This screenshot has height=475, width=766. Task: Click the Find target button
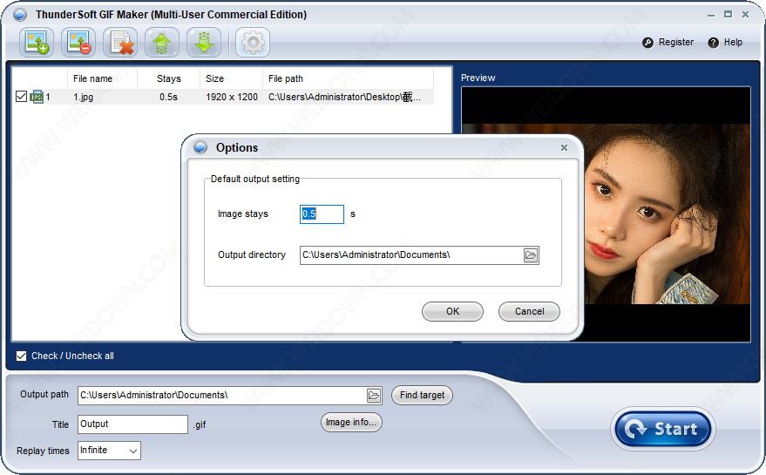point(422,395)
